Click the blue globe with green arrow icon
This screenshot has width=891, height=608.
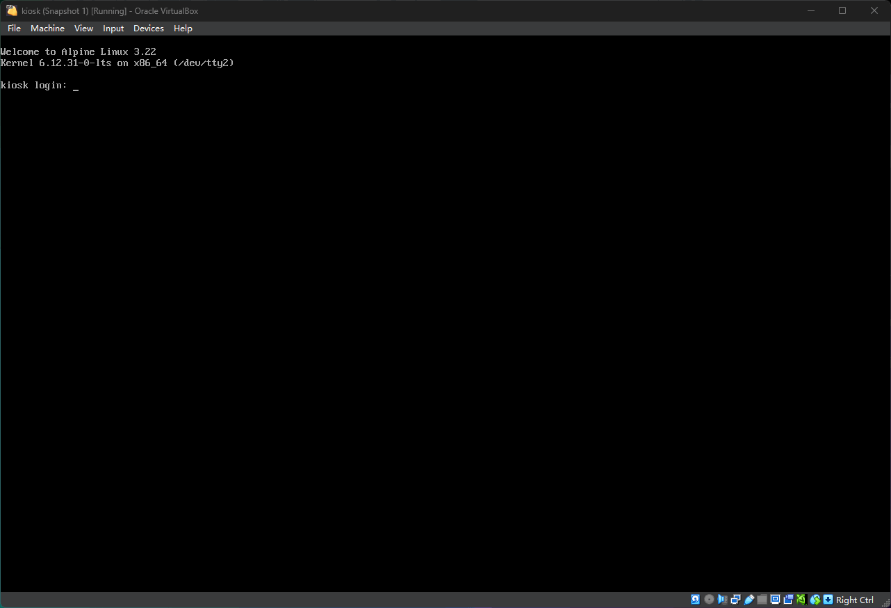(x=815, y=600)
